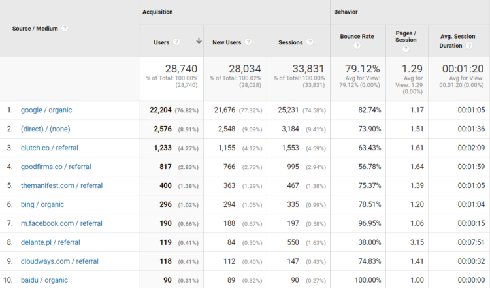490x288 pixels.
Task: Click overall session duration 00:01:20
Action: click(463, 69)
